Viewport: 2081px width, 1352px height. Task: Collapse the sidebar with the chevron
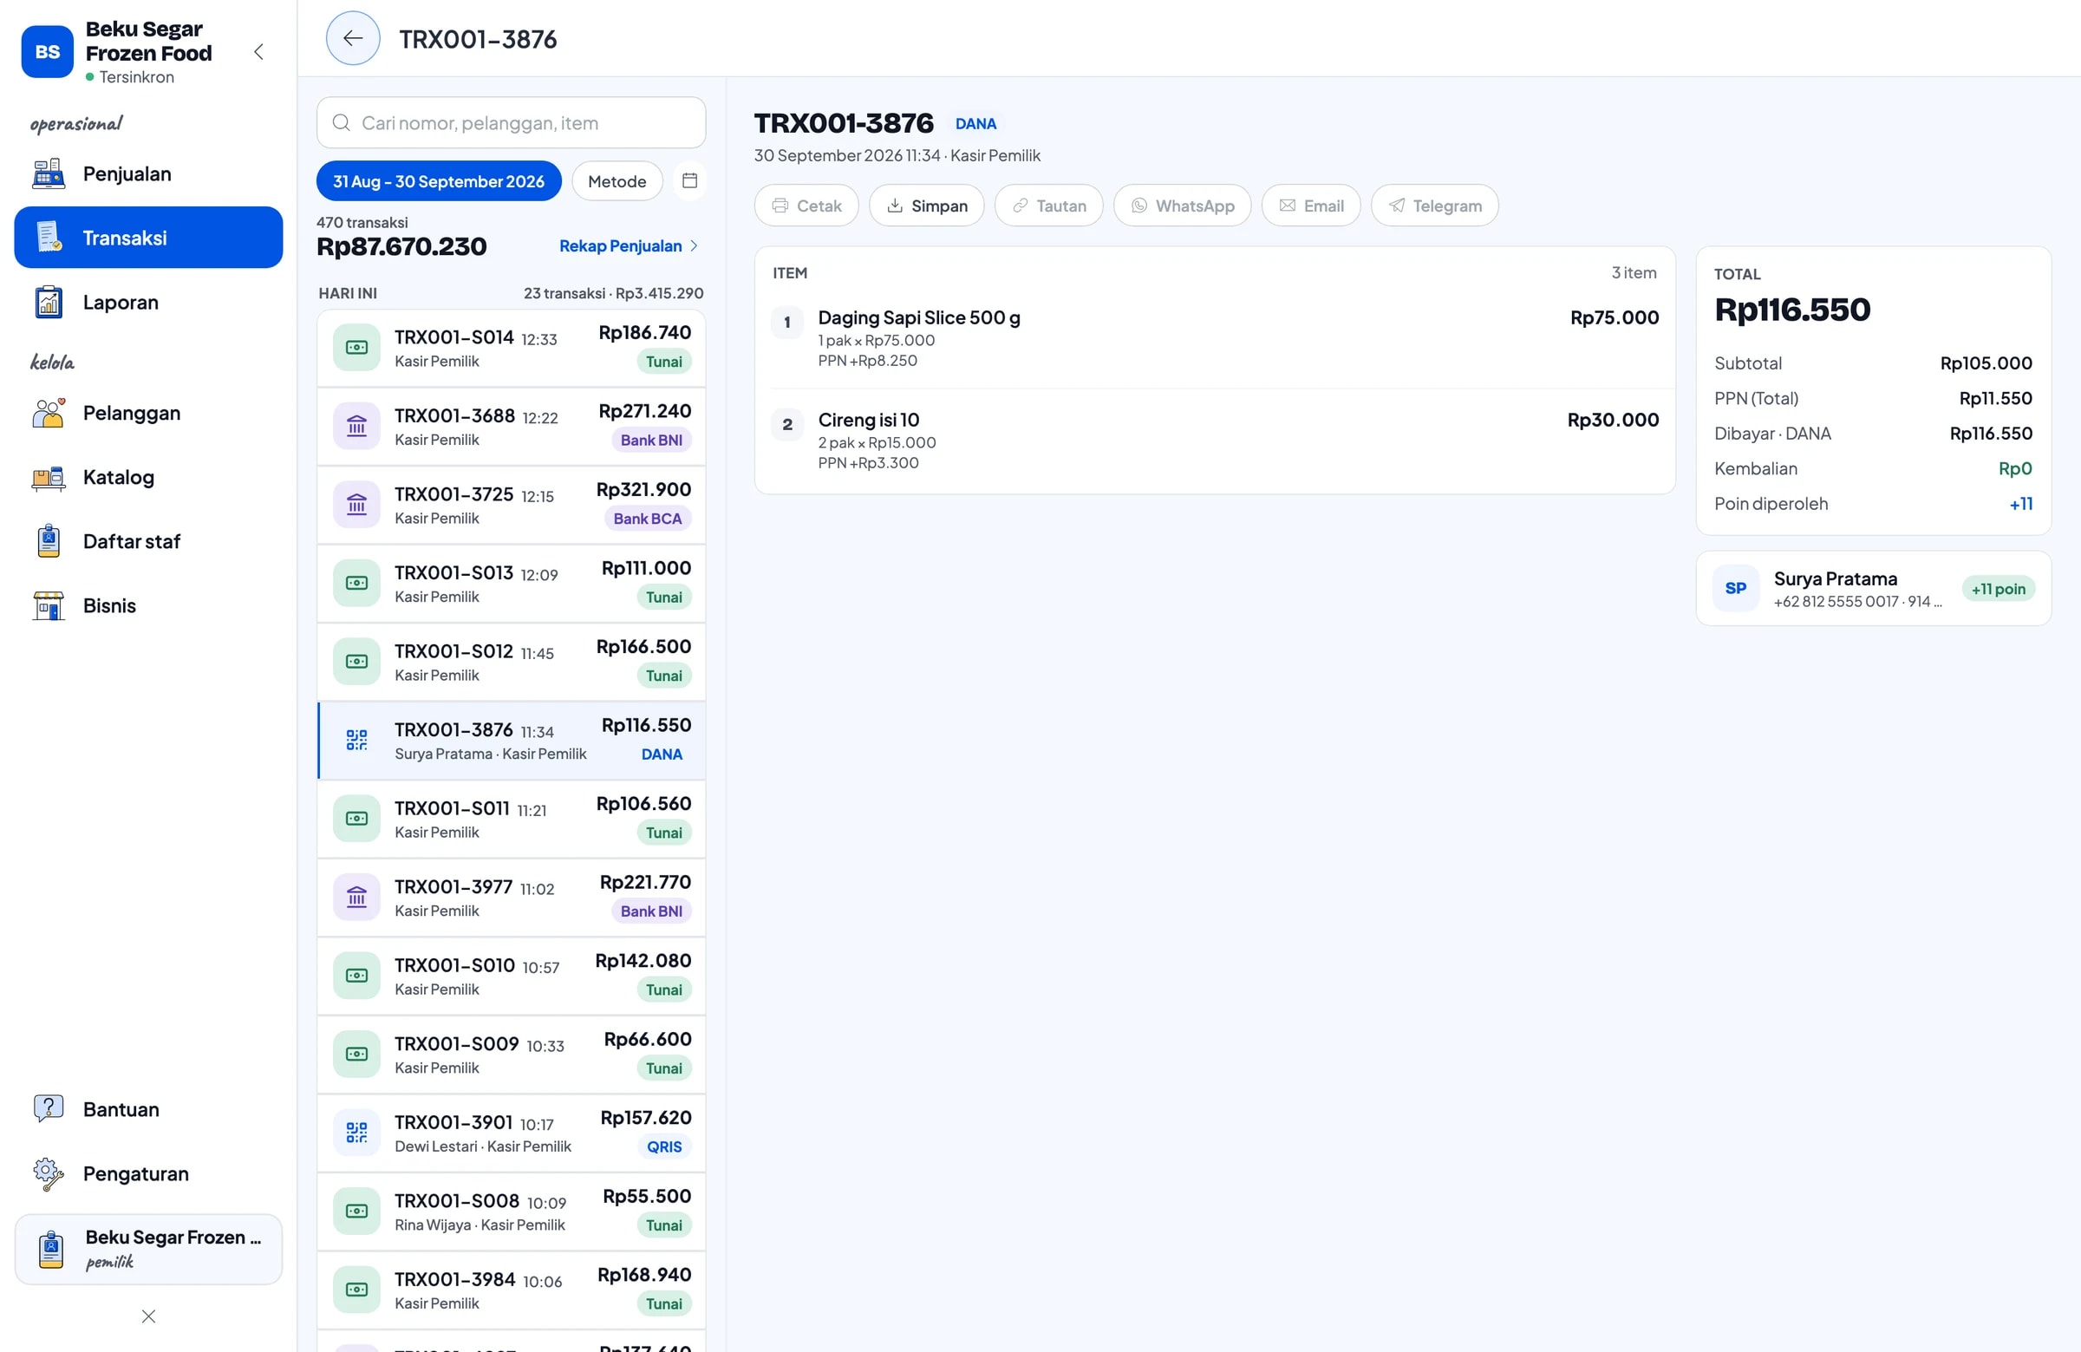click(258, 51)
